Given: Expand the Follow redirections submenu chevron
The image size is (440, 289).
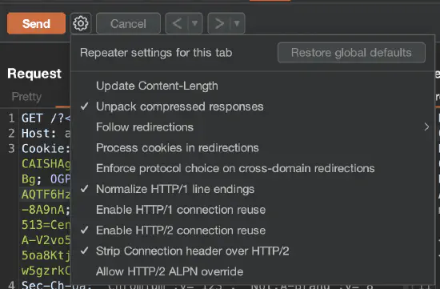Looking at the screenshot, I should pyautogui.click(x=426, y=127).
